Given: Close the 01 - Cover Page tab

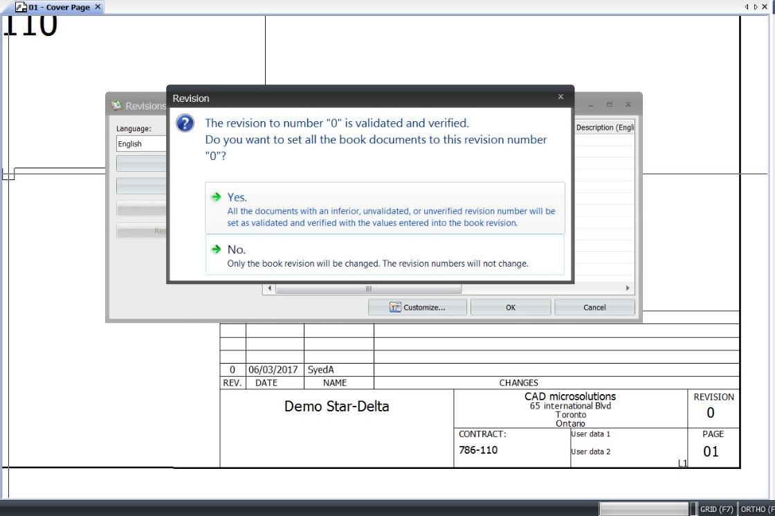Looking at the screenshot, I should pyautogui.click(x=98, y=7).
